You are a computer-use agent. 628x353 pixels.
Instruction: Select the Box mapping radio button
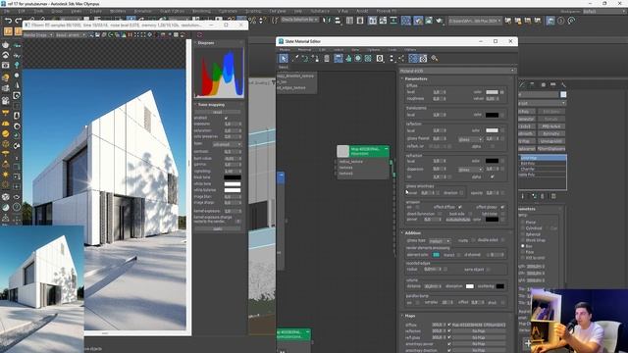[x=523, y=246]
